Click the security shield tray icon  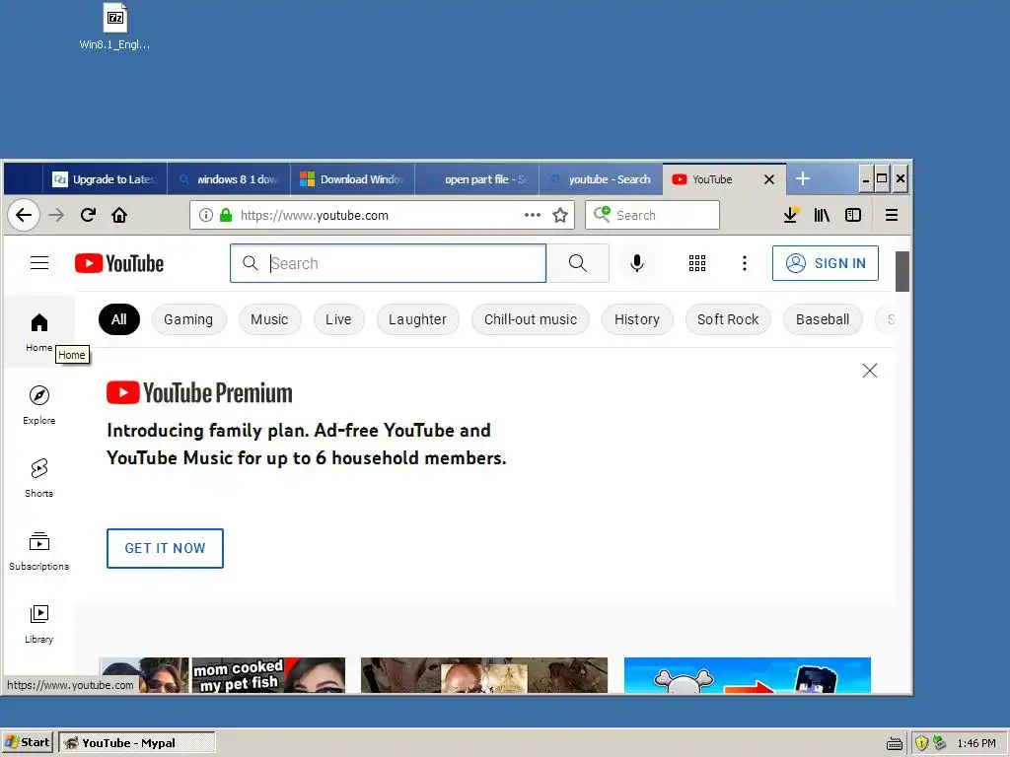922,743
